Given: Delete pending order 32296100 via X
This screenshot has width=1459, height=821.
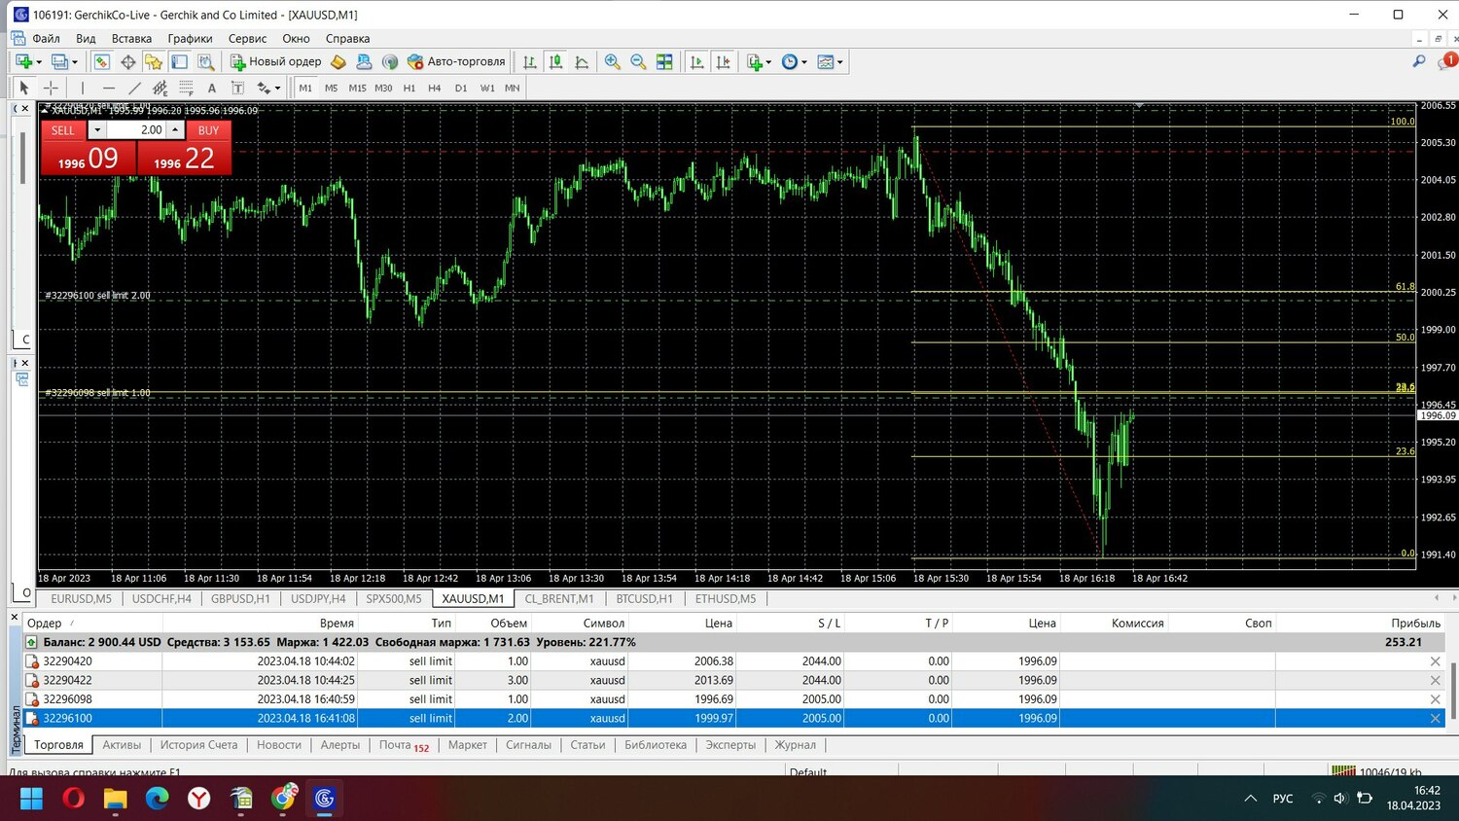Looking at the screenshot, I should [1435, 719].
